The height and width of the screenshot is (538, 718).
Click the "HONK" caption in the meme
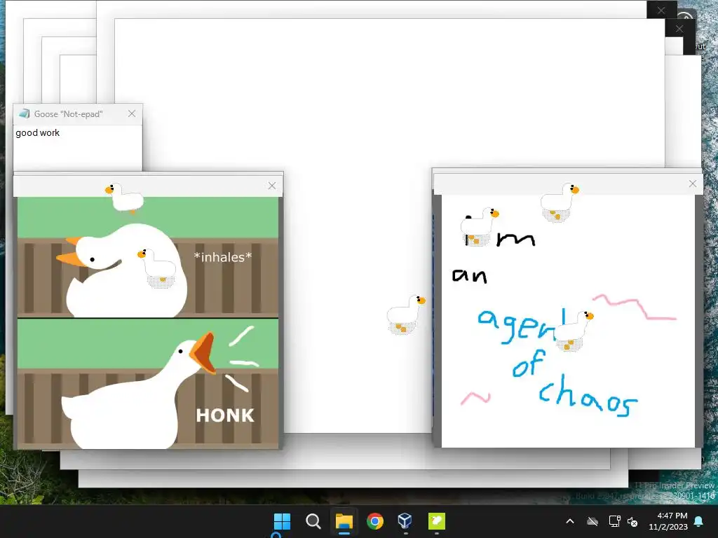225,415
